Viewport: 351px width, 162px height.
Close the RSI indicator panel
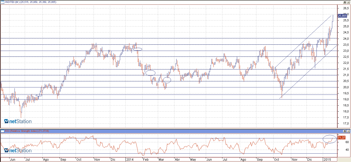pos(348,131)
